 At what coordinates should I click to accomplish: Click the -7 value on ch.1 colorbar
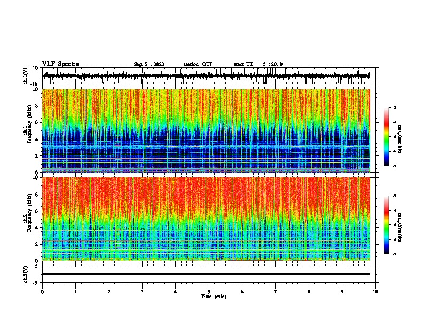pyautogui.click(x=394, y=166)
